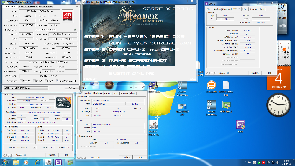Click Validate in the CPU-Z mainboard window

point(126,157)
